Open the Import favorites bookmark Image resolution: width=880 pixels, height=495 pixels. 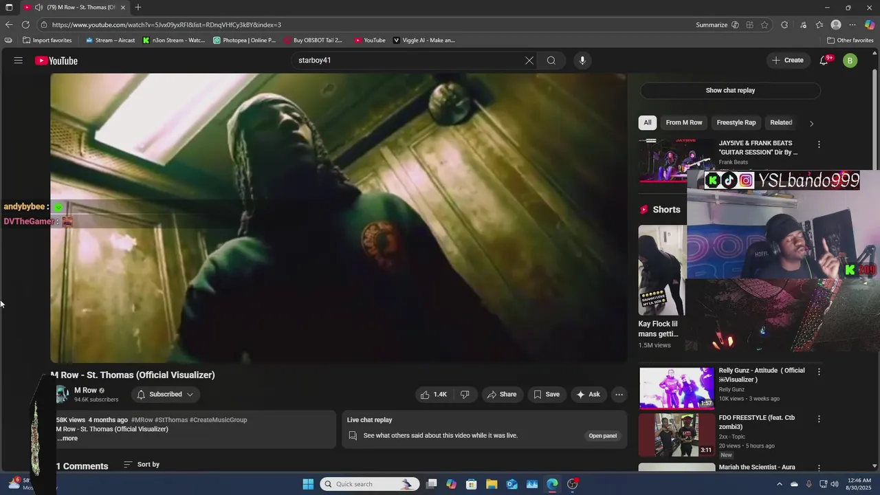coord(47,41)
